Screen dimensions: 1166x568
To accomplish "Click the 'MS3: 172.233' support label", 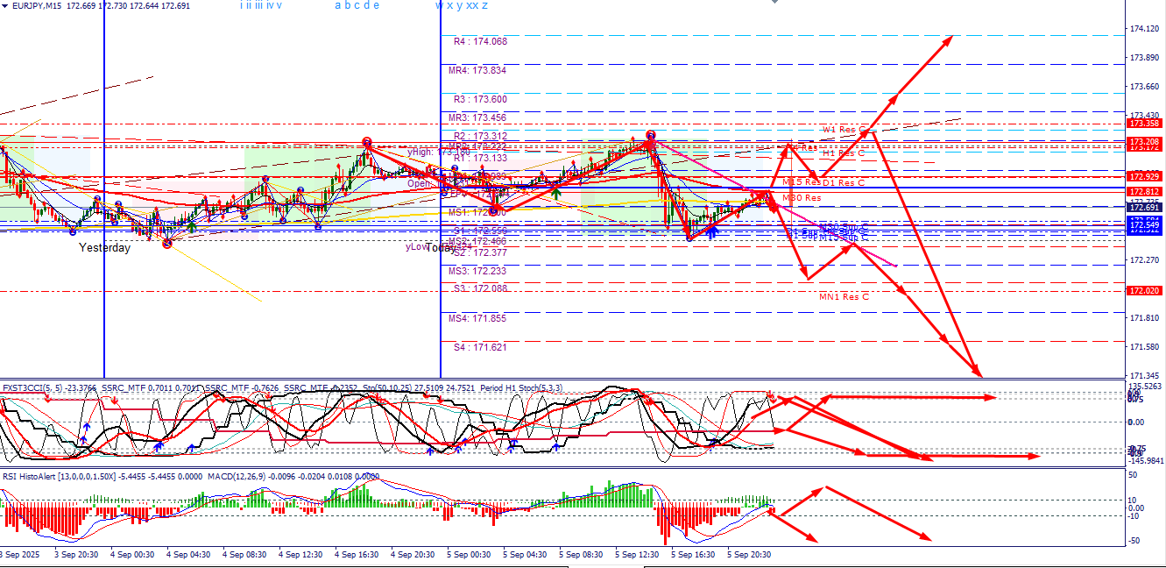I will click(x=477, y=271).
